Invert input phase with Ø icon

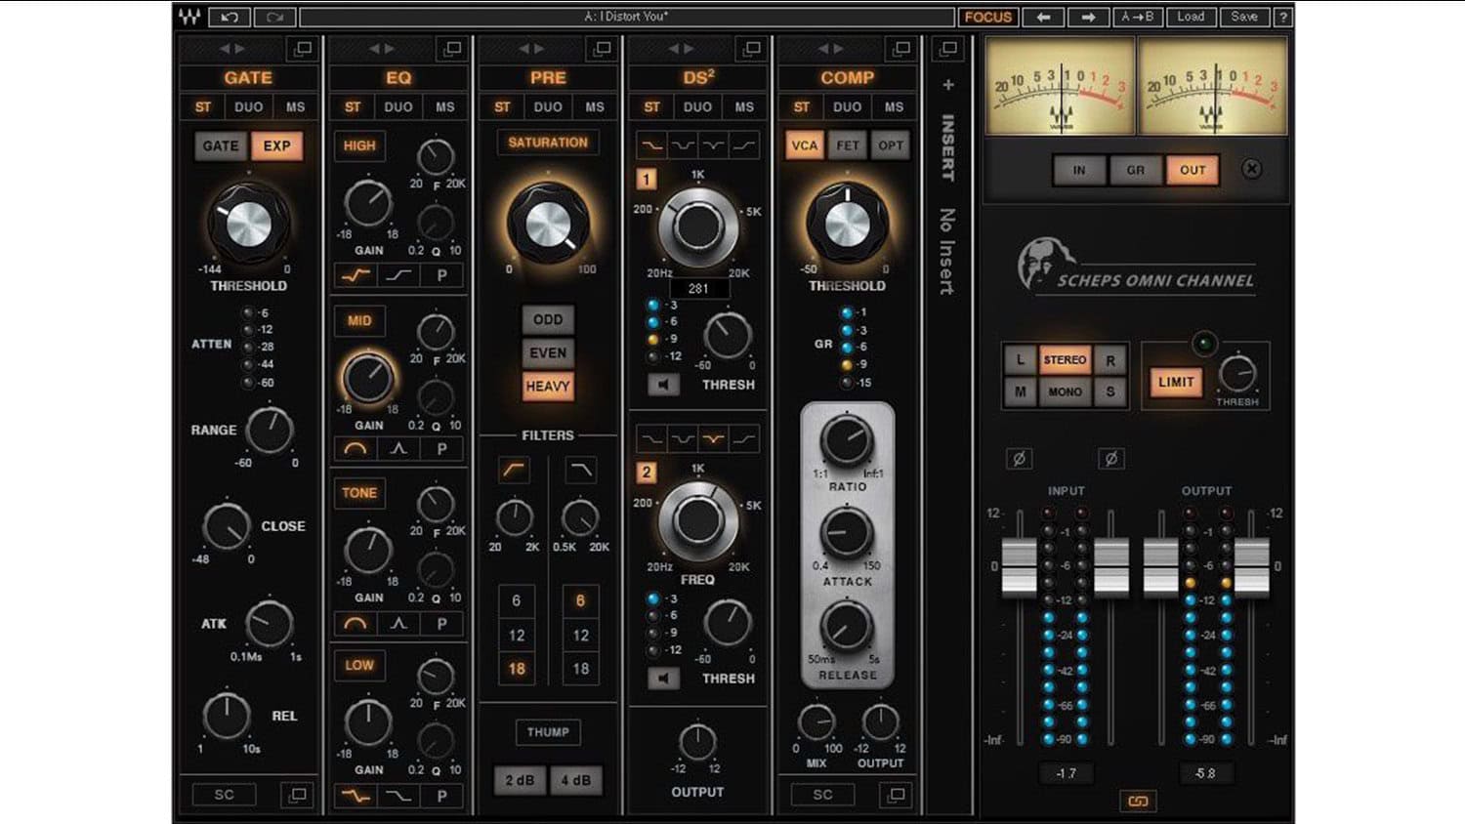(1019, 458)
